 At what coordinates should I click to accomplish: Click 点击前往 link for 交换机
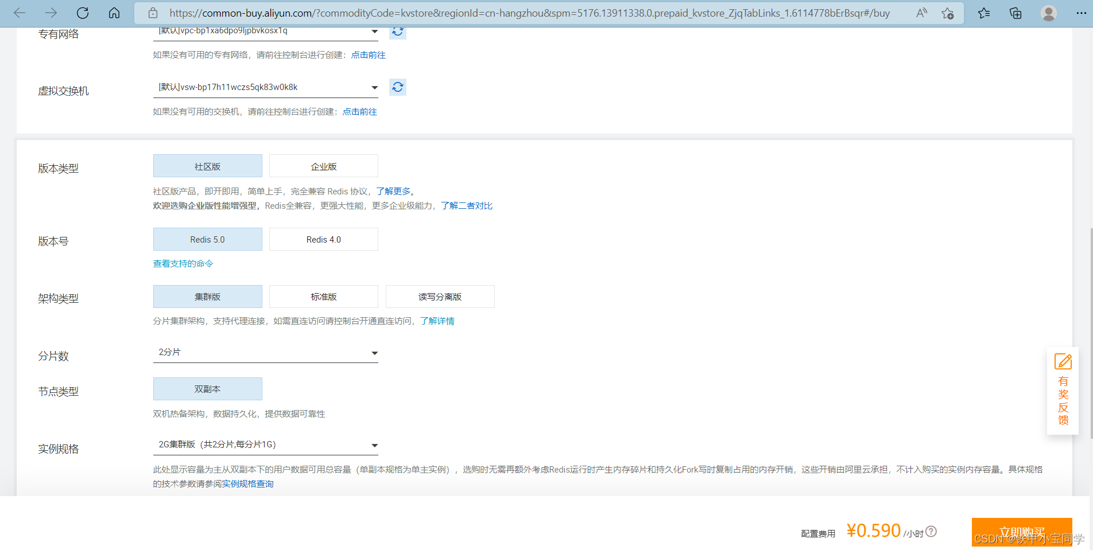pos(360,112)
